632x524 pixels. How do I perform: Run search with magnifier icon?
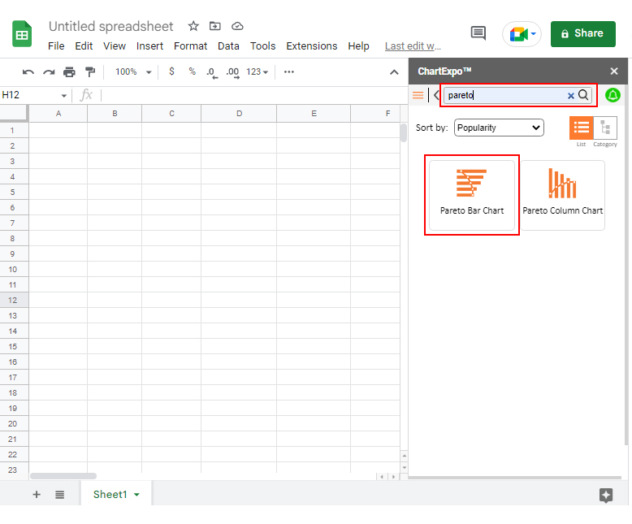[583, 95]
